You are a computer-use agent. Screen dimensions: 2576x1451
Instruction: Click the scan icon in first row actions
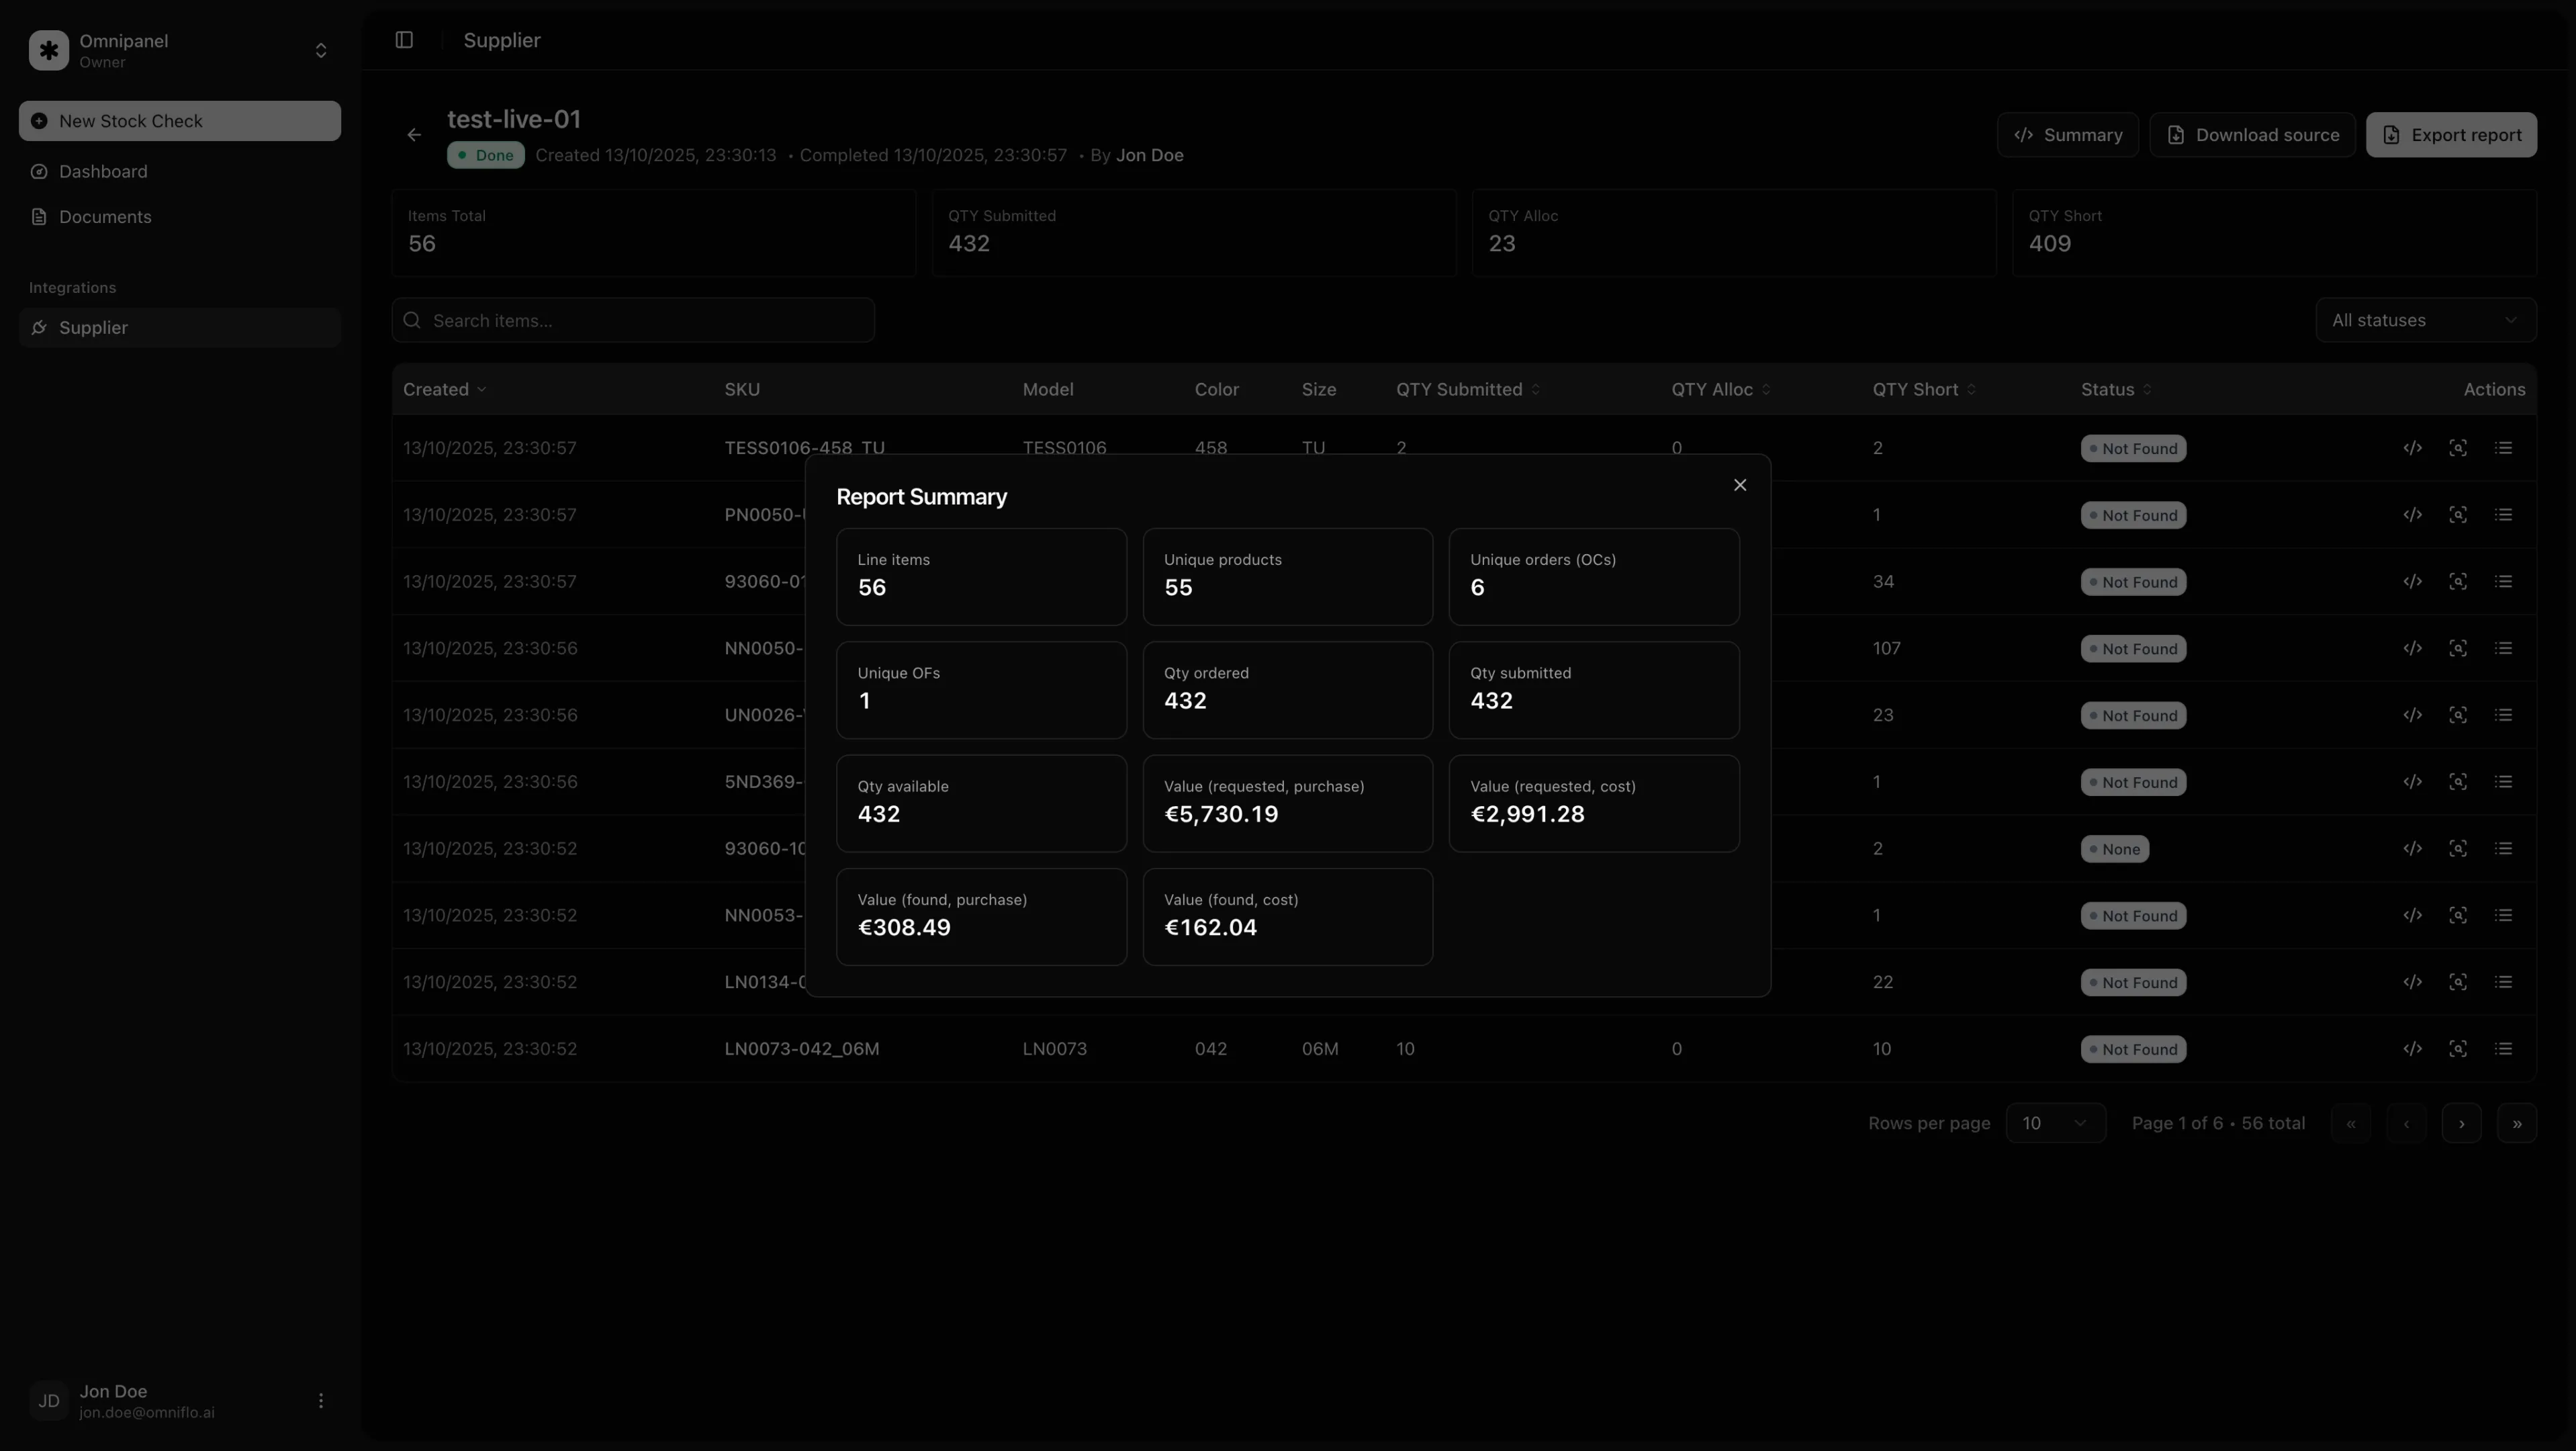coord(2459,448)
